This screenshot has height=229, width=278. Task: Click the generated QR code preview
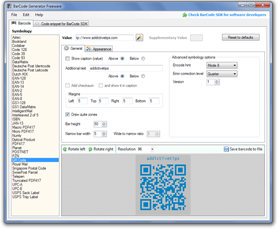click(x=163, y=187)
